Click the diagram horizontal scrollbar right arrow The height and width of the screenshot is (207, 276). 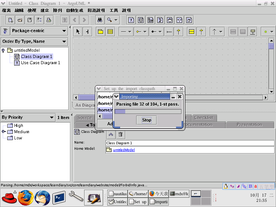[265, 97]
